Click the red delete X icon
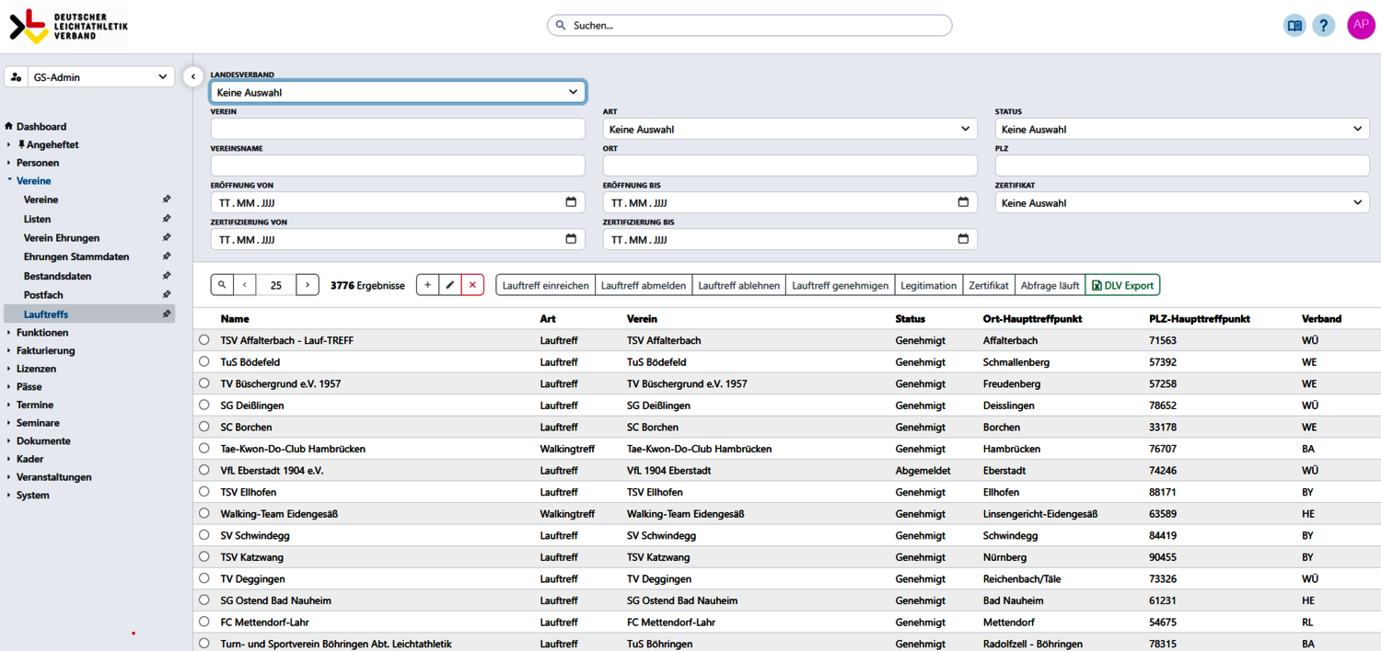Image resolution: width=1381 pixels, height=651 pixels. (x=472, y=284)
